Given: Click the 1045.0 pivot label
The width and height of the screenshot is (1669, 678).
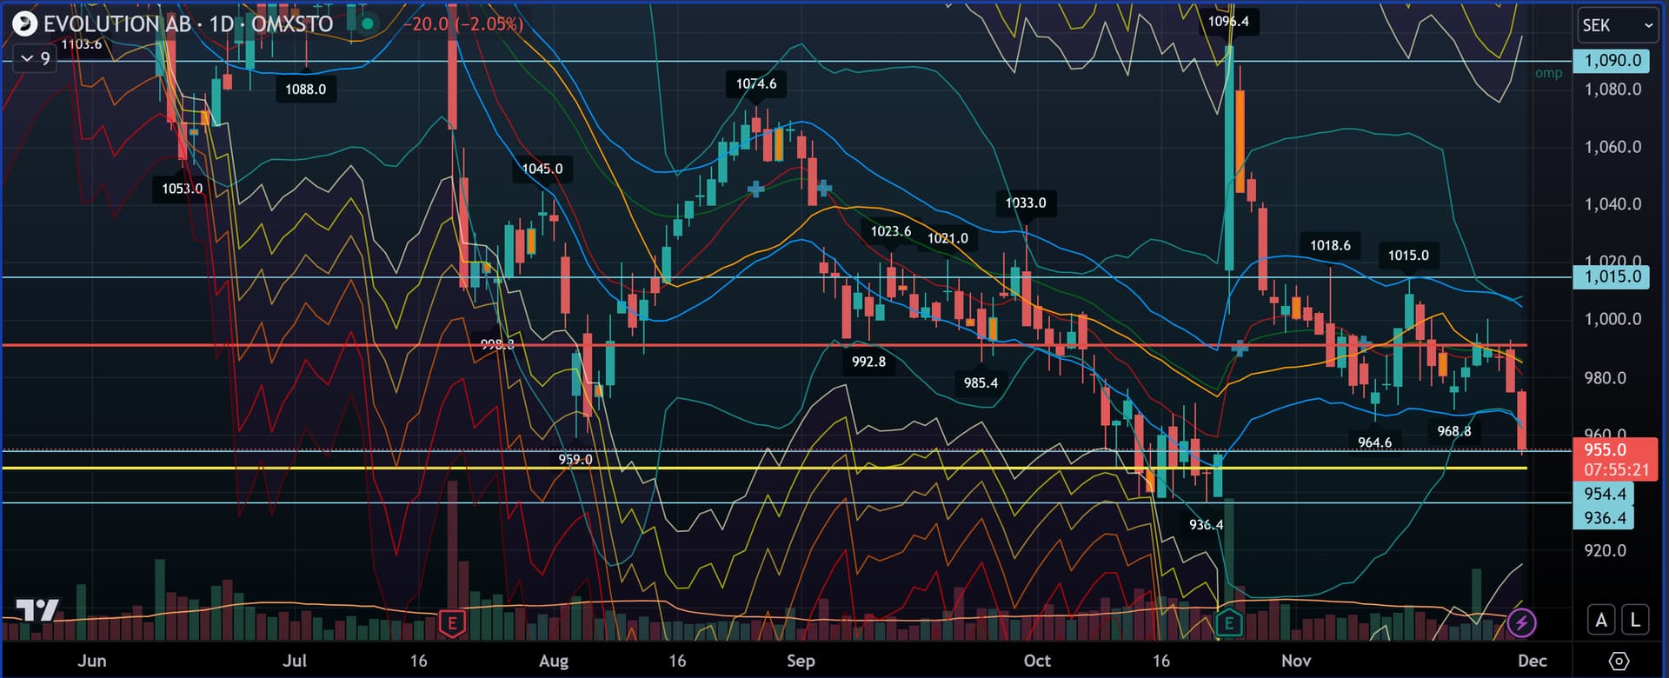Looking at the screenshot, I should coord(542,169).
